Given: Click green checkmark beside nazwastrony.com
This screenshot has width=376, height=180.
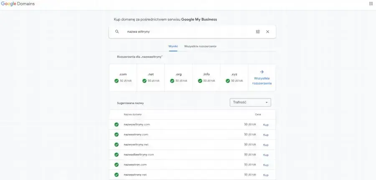Looking at the screenshot, I should 117,134.
